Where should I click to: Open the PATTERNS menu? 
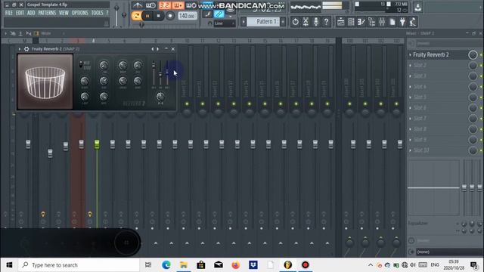47,13
